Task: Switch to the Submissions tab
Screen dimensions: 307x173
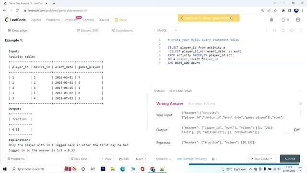Action: [122, 30]
